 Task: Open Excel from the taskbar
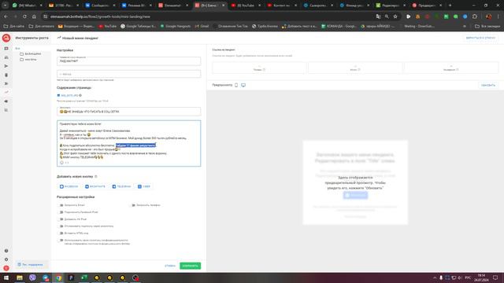[84, 277]
